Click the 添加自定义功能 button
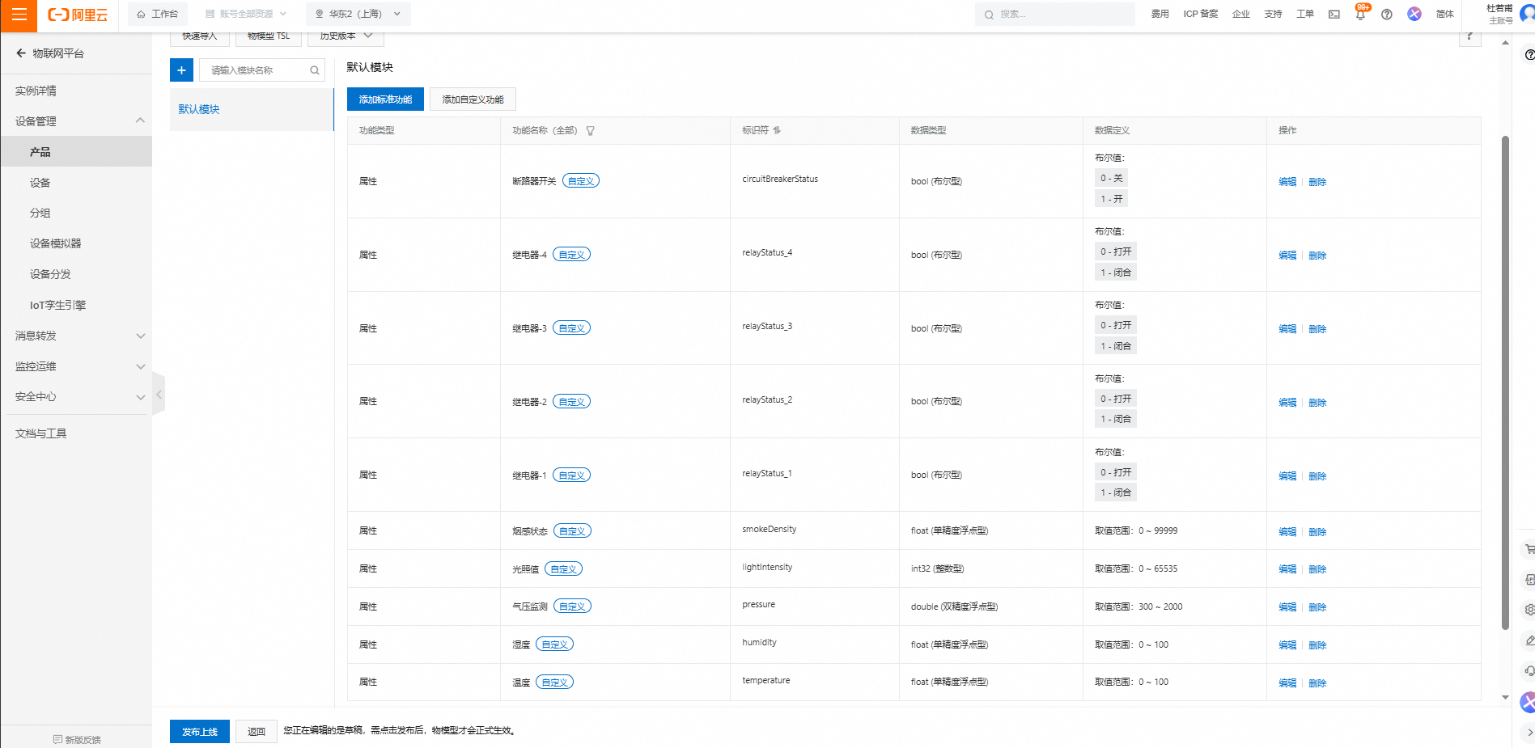This screenshot has width=1535, height=748. (473, 99)
